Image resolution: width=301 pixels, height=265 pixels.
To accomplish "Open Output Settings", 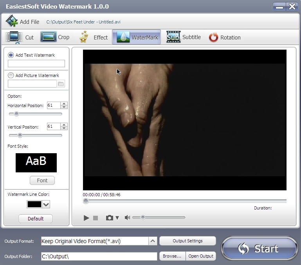I will point(187,241).
